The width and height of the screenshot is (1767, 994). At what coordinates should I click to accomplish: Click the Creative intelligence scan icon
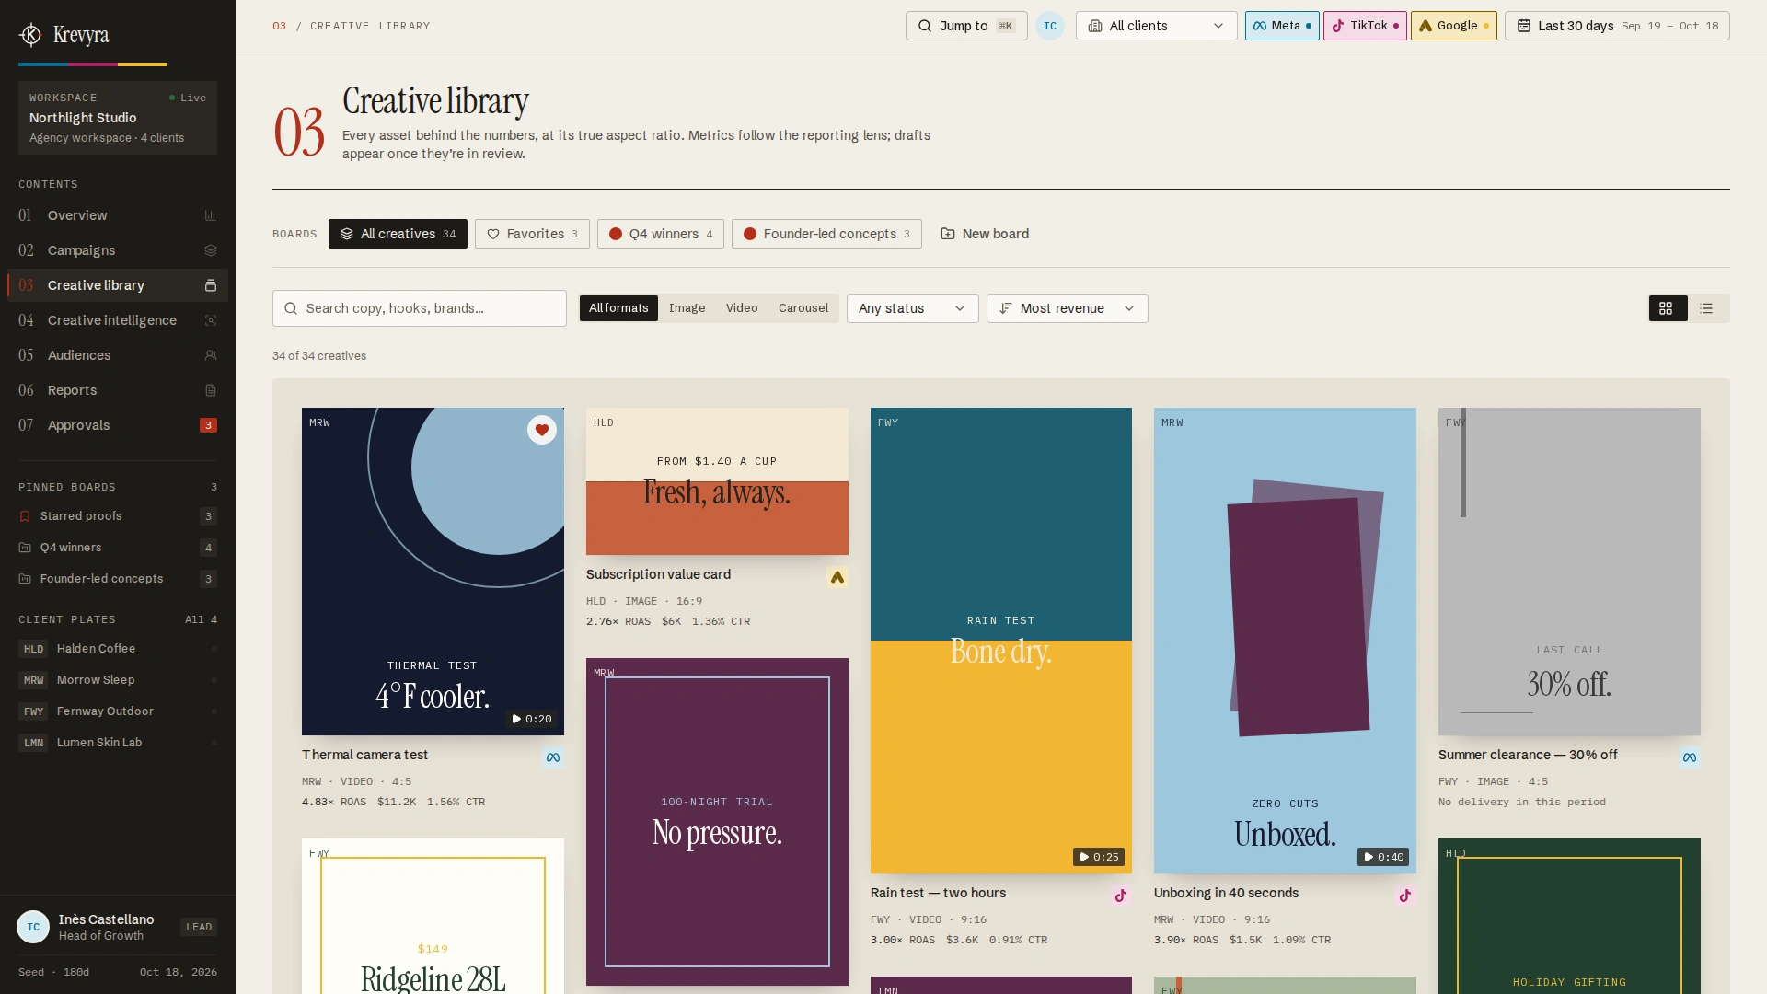point(210,320)
